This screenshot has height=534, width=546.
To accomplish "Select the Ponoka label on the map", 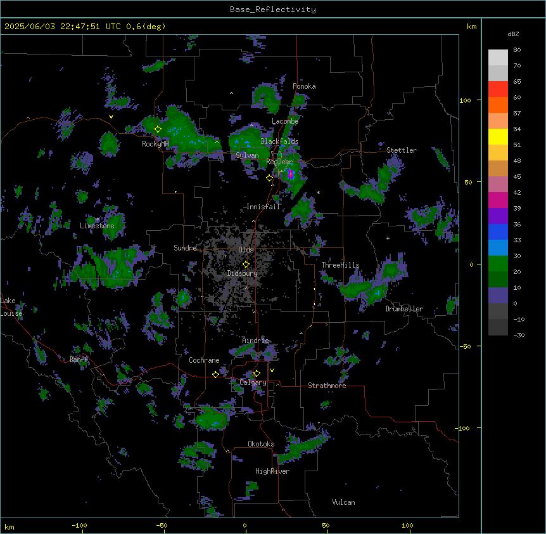I will pos(304,86).
